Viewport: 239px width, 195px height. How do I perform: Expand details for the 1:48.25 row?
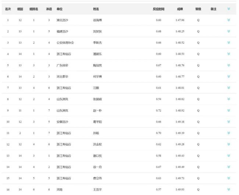click(x=229, y=31)
